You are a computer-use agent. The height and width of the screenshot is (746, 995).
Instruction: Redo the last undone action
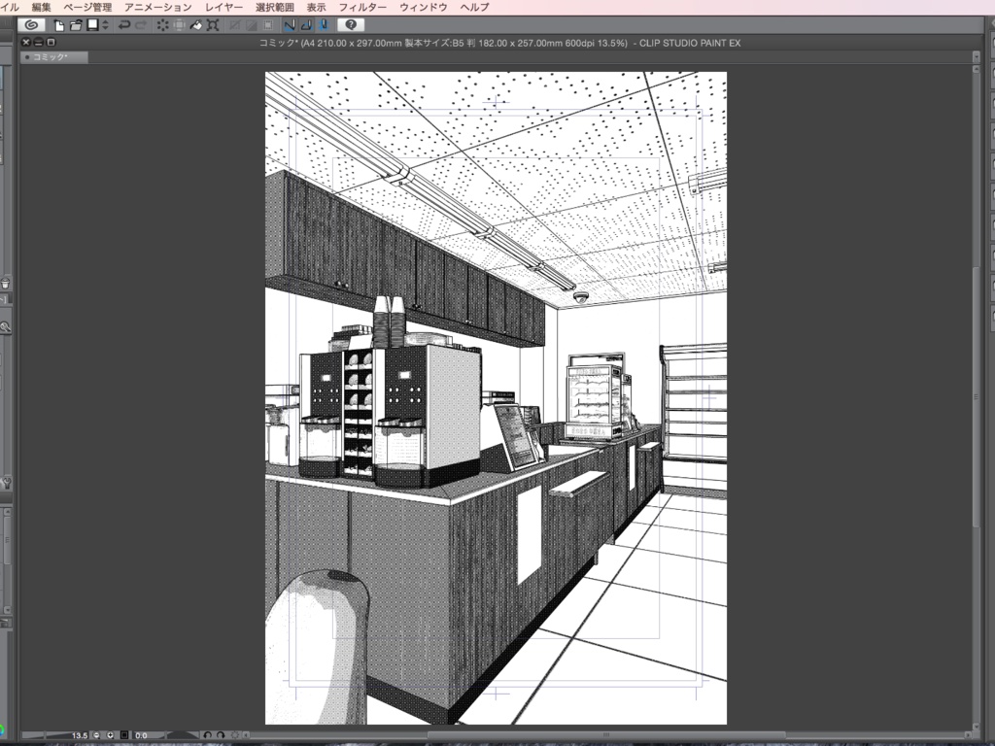tap(141, 25)
